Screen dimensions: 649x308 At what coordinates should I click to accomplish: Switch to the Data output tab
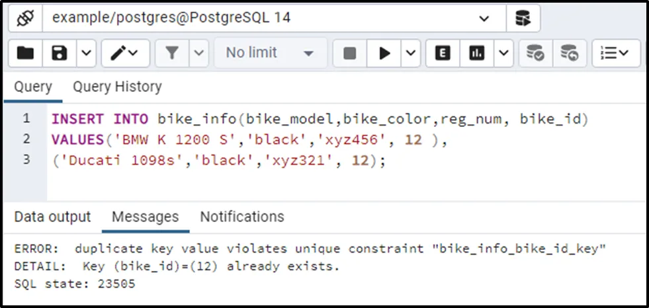point(52,217)
